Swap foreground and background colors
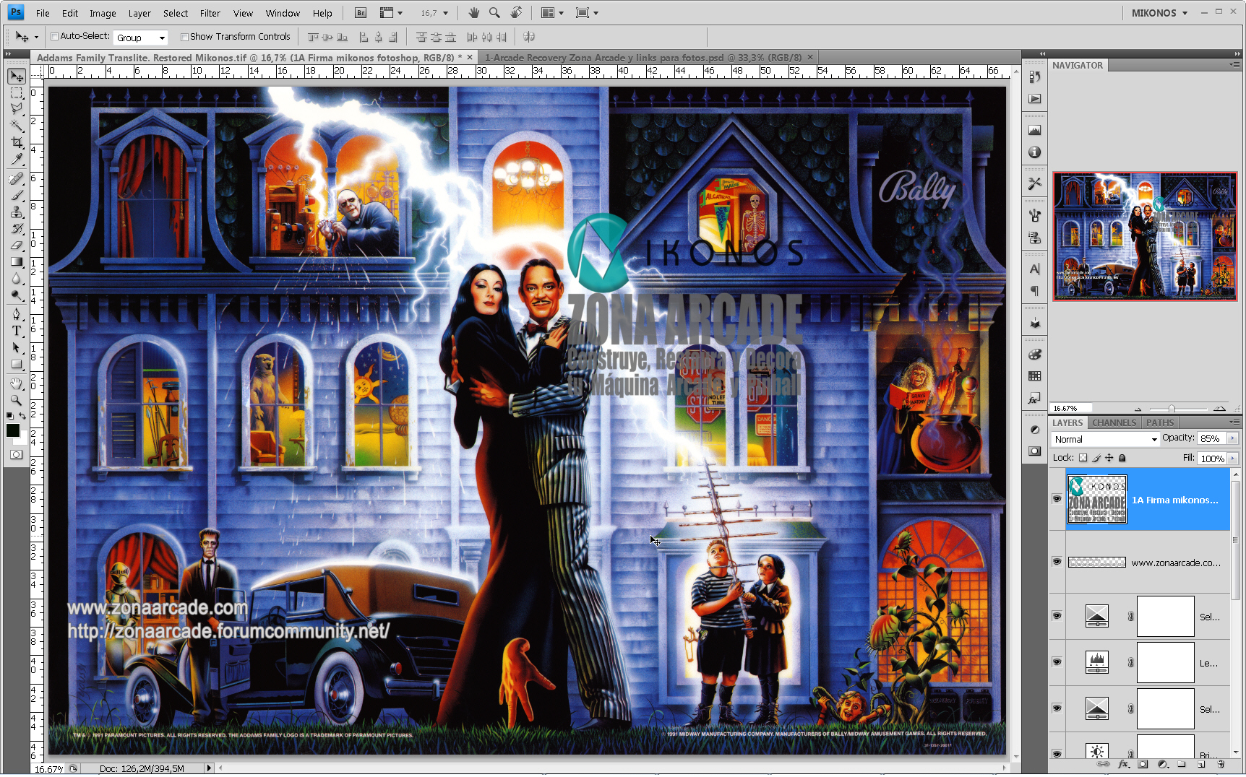1246x777 pixels. (22, 416)
